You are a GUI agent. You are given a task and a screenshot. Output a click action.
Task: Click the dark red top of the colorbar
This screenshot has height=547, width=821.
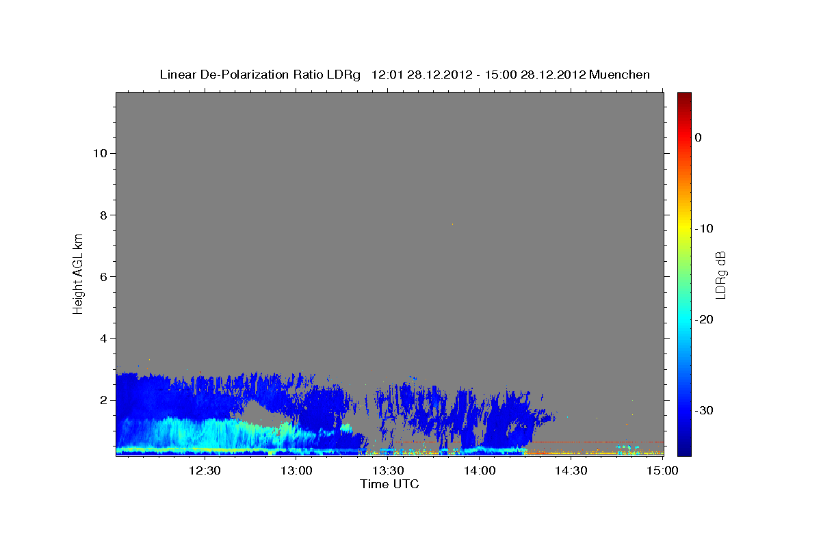coord(683,99)
